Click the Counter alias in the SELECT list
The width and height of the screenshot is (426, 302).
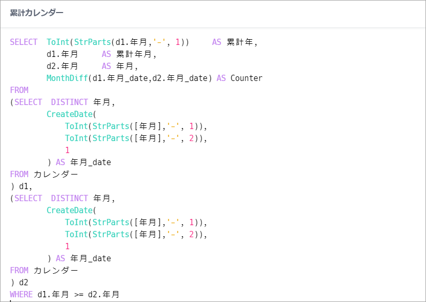click(246, 78)
